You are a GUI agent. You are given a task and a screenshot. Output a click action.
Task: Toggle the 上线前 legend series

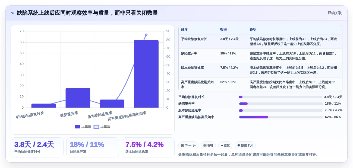[83, 127]
